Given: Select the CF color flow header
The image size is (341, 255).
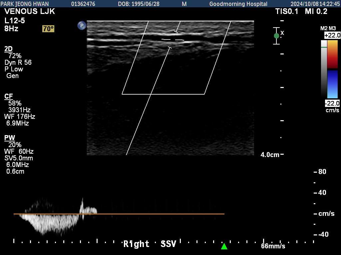Looking at the screenshot, I should click(8, 97).
